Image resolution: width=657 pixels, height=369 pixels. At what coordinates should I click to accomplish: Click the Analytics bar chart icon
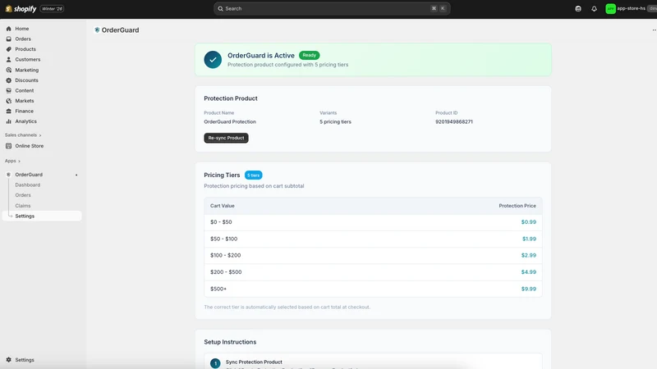[x=8, y=121]
